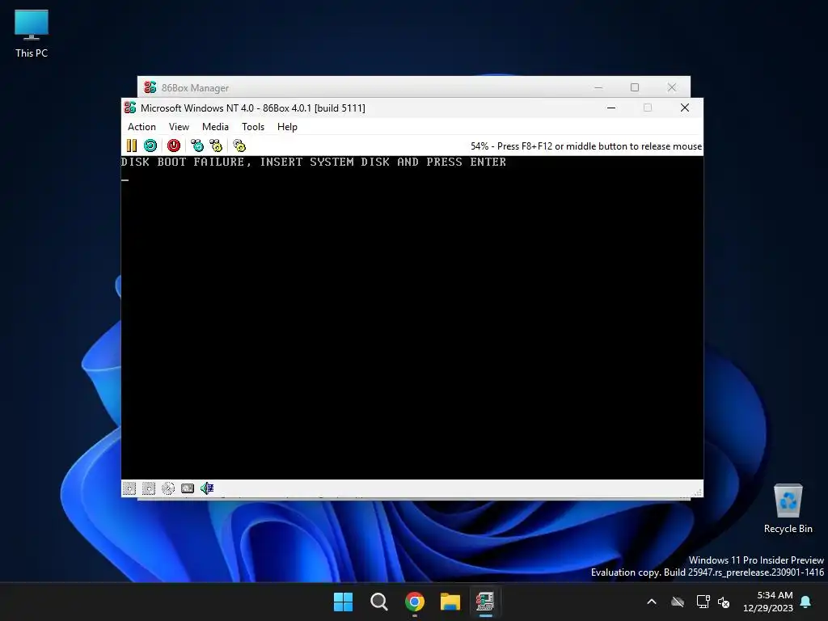This screenshot has width=828, height=621.
Task: Maximize the 86Box Manager window
Action: click(x=635, y=87)
